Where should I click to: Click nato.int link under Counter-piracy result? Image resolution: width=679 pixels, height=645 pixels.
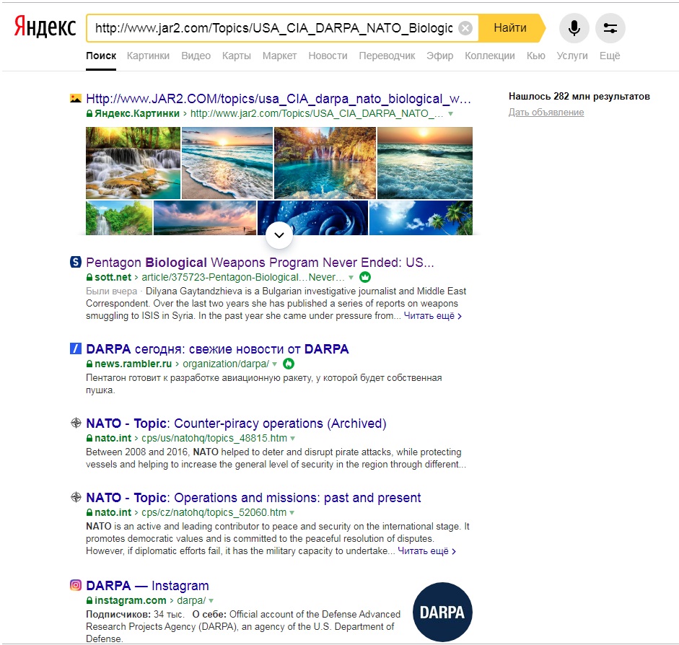tap(113, 438)
